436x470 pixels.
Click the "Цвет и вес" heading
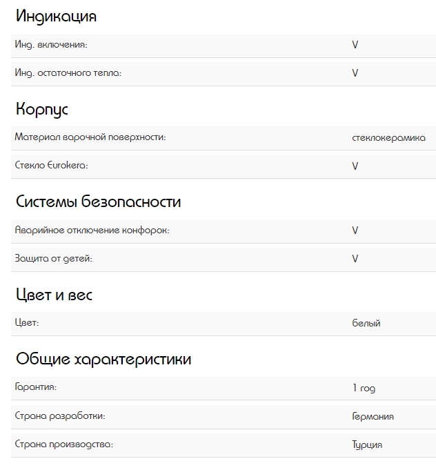[54, 295]
